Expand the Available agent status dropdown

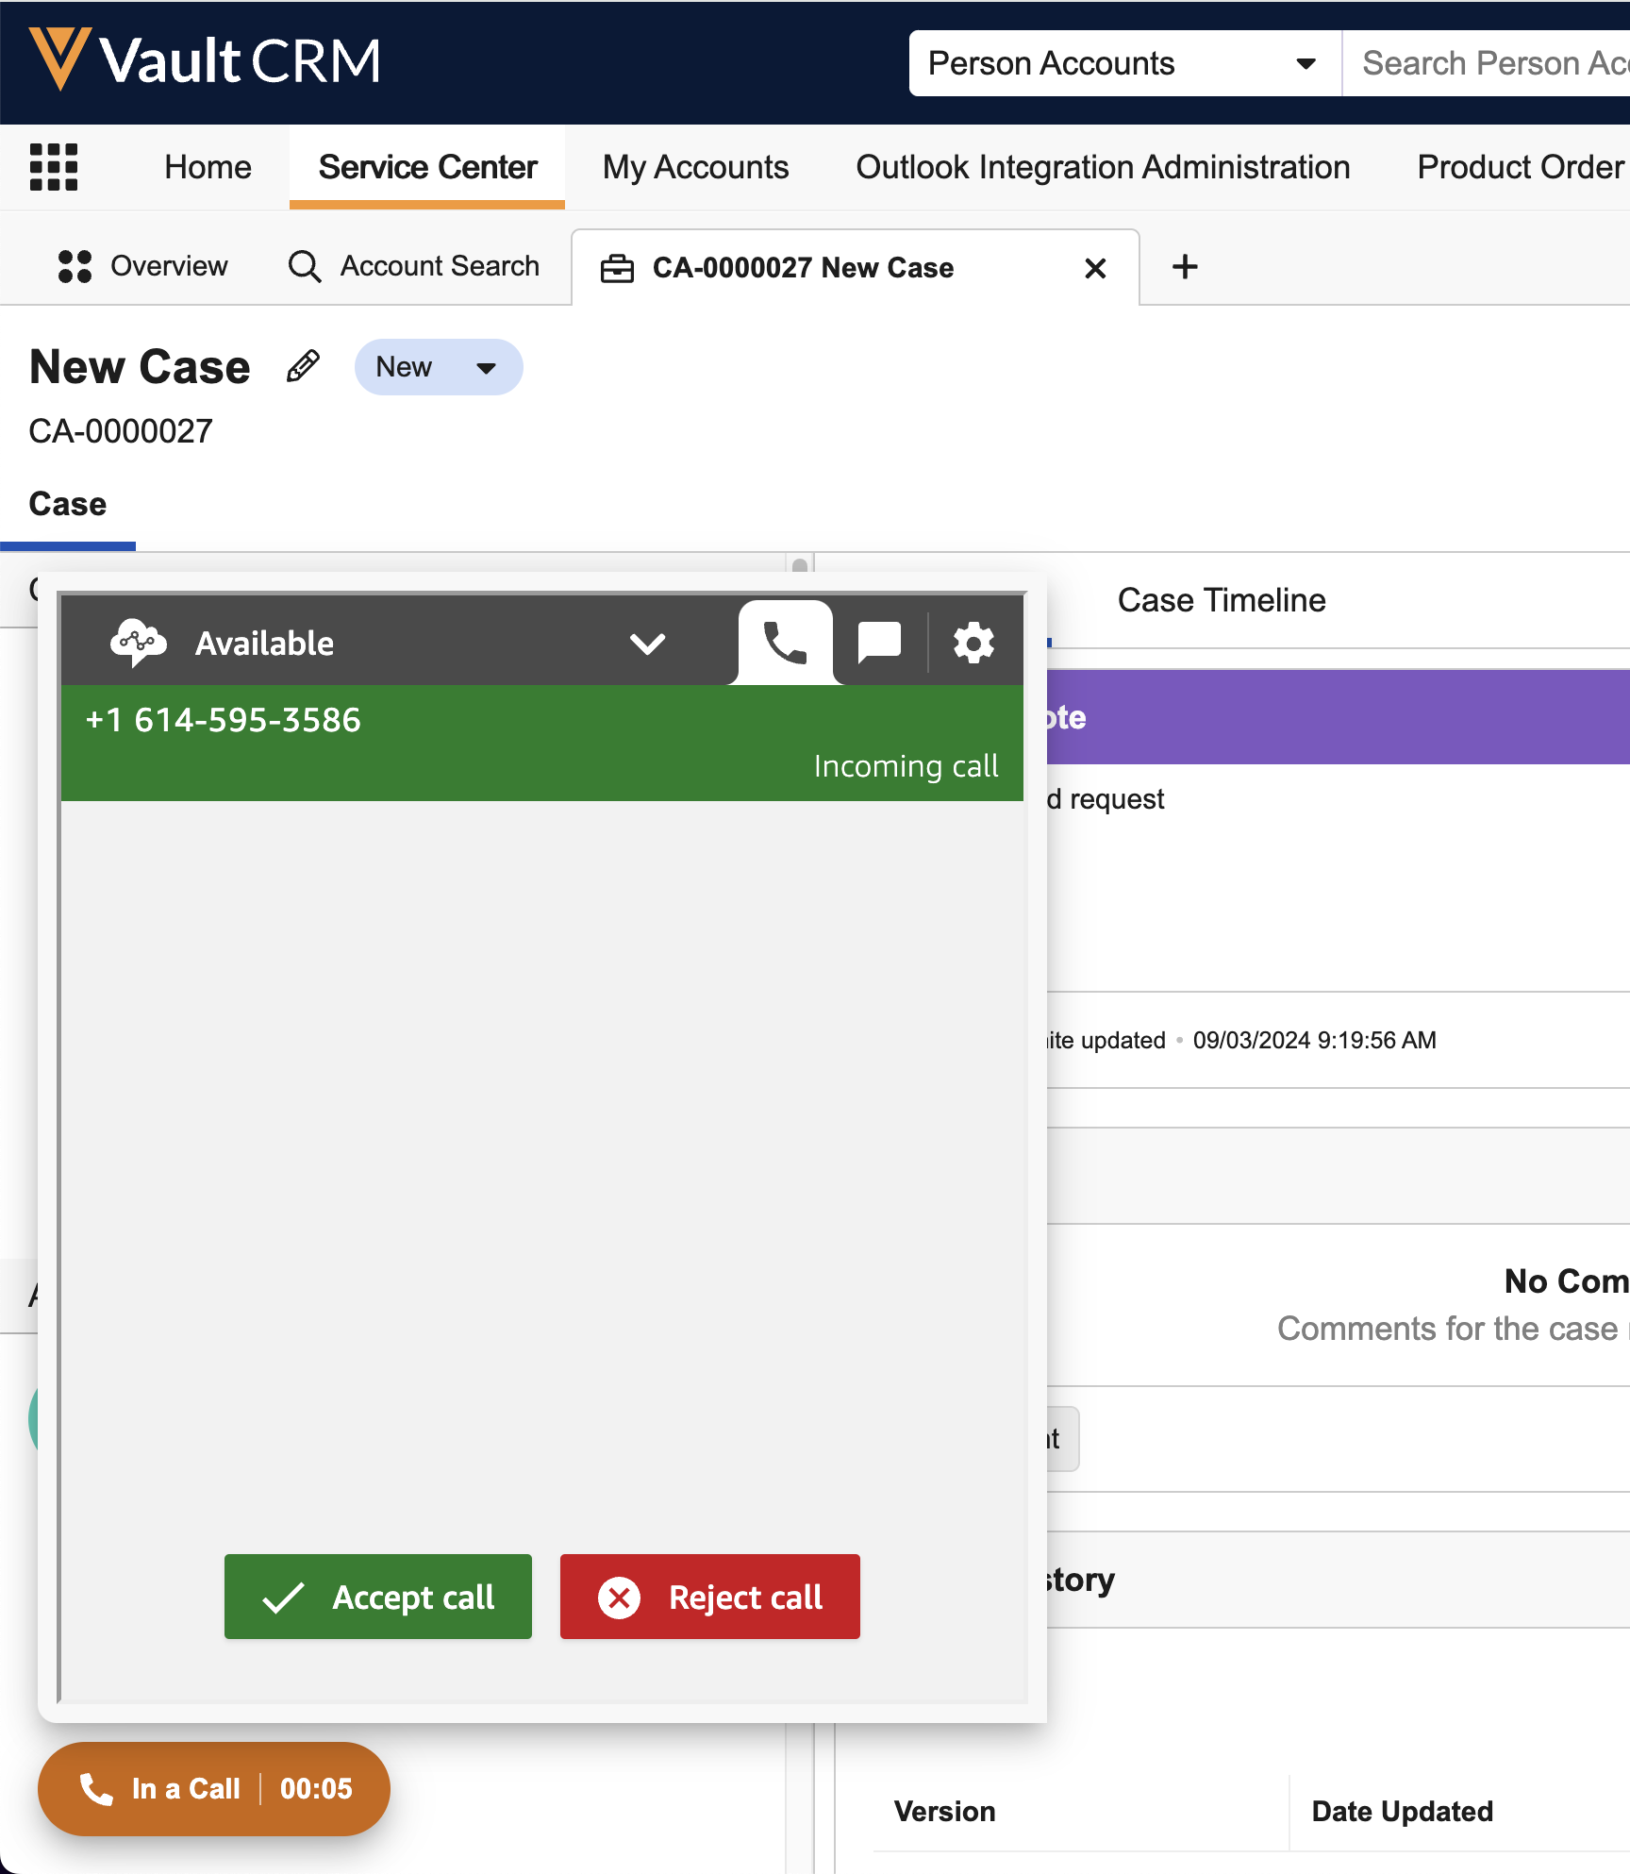coord(647,644)
